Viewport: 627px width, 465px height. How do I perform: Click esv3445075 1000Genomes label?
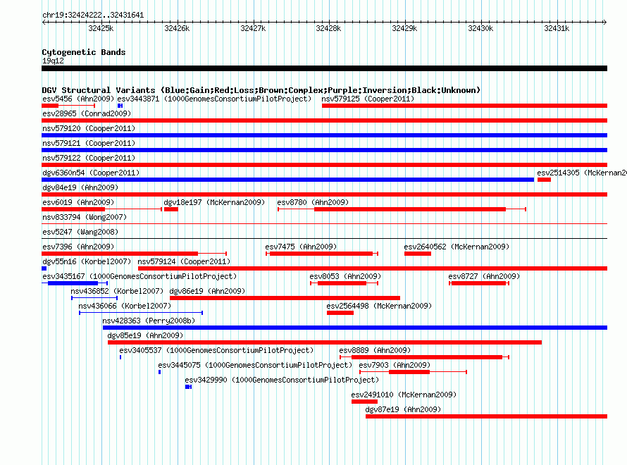[255, 365]
